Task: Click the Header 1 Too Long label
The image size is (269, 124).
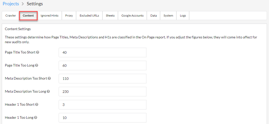Action: pyautogui.click(x=19, y=118)
